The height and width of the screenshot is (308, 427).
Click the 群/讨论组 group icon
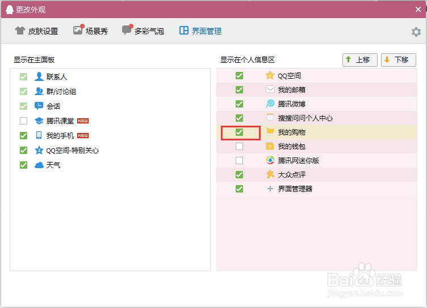click(39, 91)
